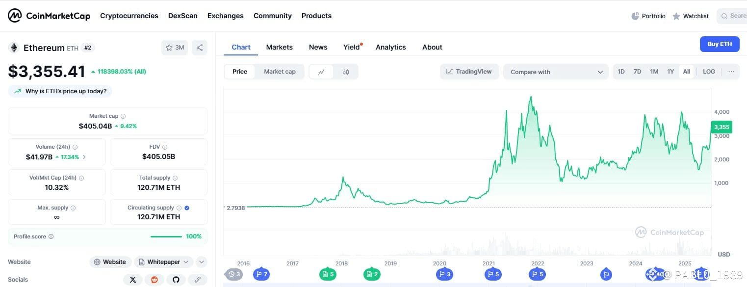Click the CoinMarketCap logo

click(x=49, y=16)
